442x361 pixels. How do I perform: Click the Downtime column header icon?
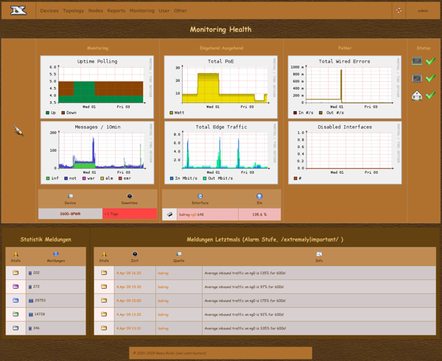[x=130, y=196]
